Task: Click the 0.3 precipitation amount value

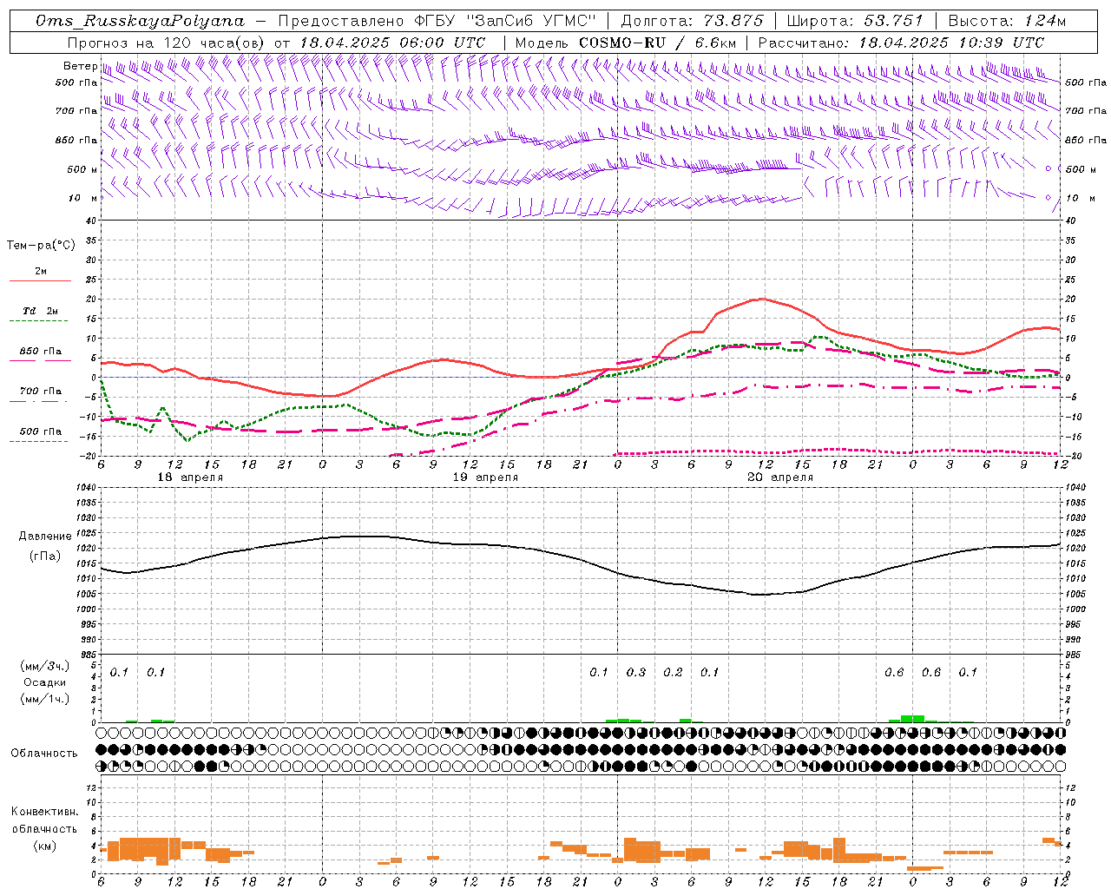Action: pyautogui.click(x=636, y=673)
